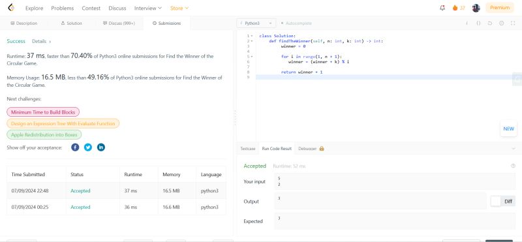Expand the Interview menu
The height and width of the screenshot is (242, 522).
tap(148, 8)
